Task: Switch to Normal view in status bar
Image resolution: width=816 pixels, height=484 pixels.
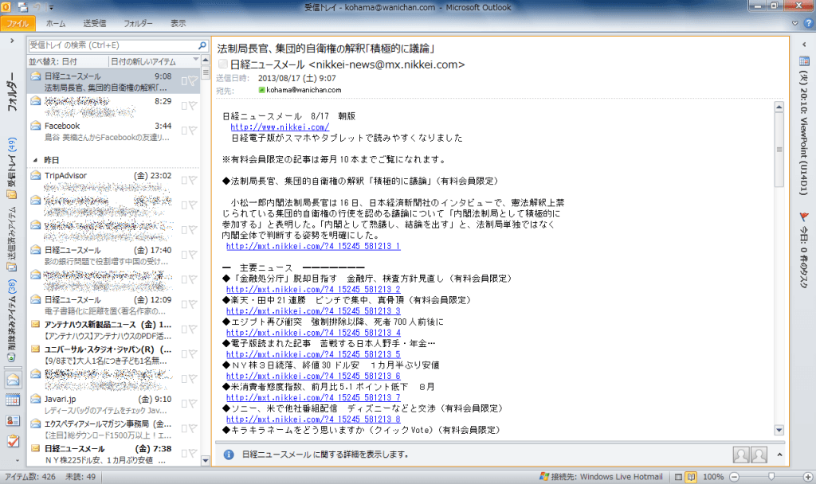Action: click(x=678, y=477)
